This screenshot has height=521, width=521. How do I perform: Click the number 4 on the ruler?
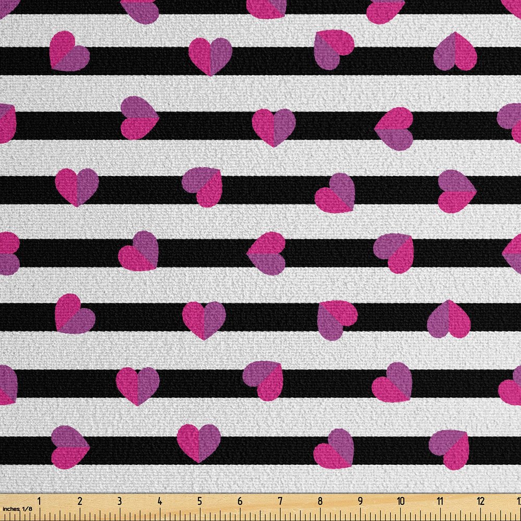[x=160, y=501]
